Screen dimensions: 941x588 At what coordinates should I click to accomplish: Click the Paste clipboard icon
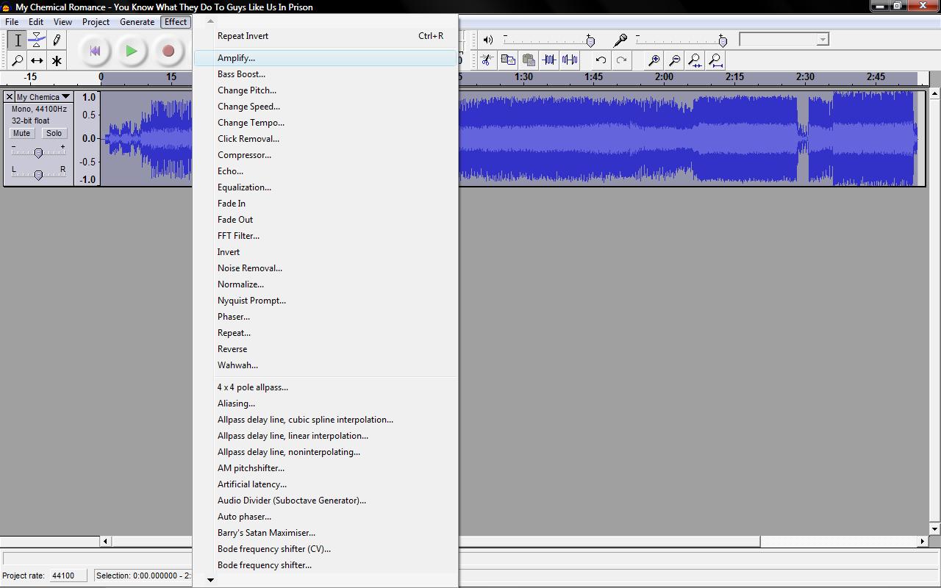click(529, 60)
